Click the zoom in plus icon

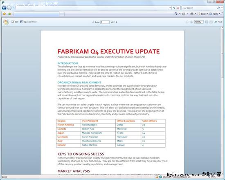[x=191, y=22]
